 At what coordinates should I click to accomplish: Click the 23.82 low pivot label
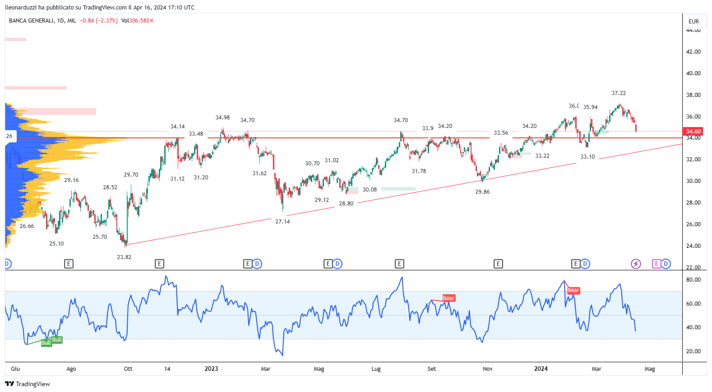click(x=124, y=257)
